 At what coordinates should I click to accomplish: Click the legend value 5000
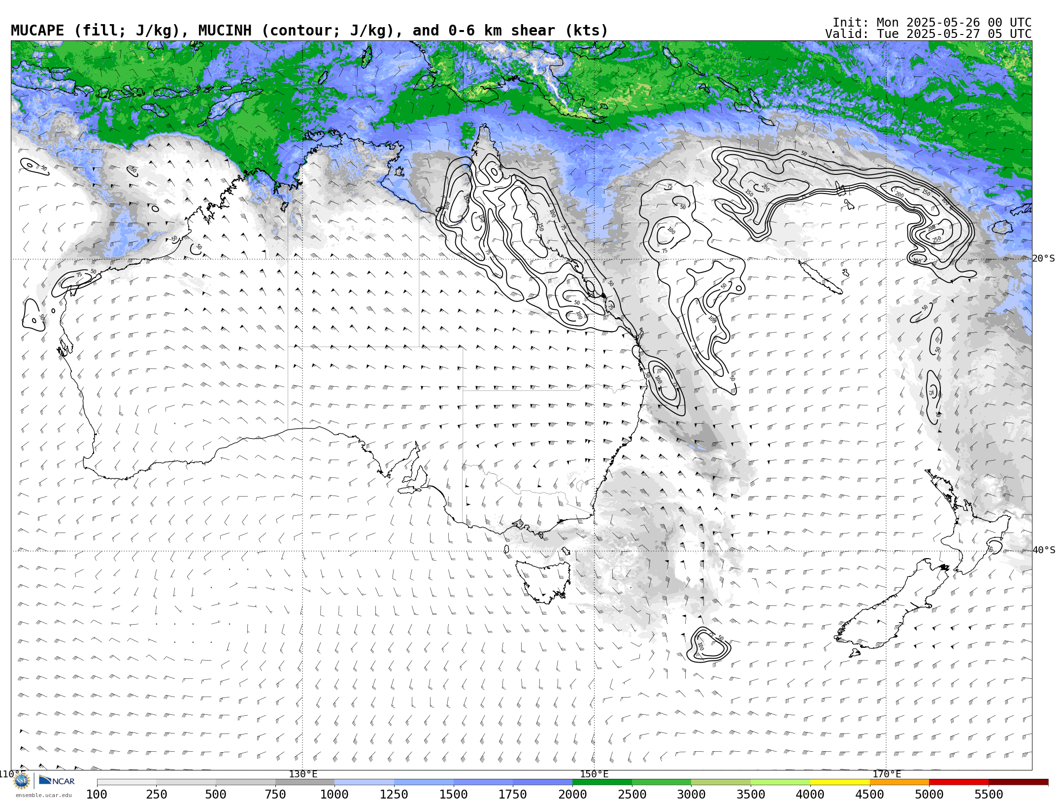point(929,794)
